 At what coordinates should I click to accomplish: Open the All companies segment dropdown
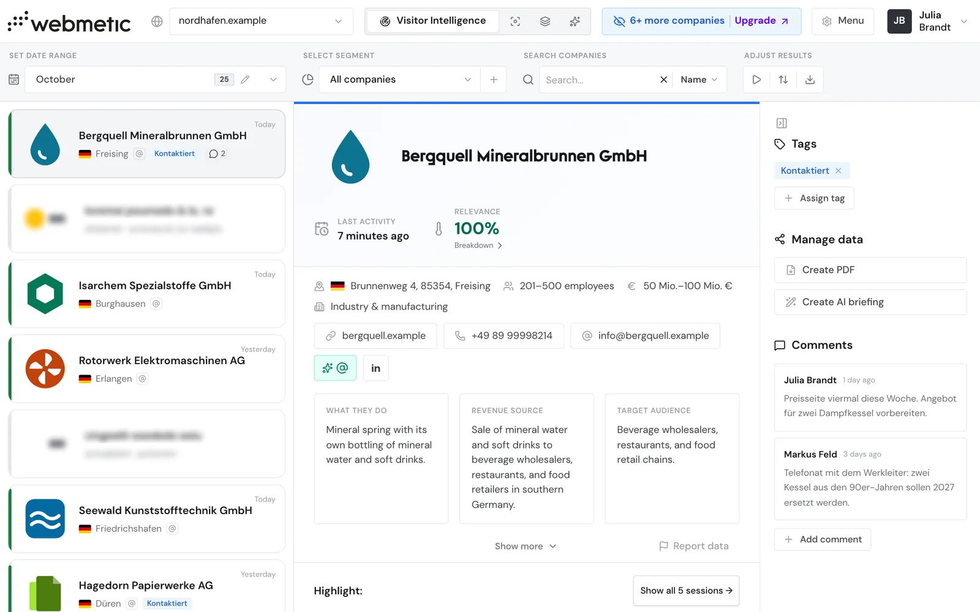pyautogui.click(x=401, y=80)
